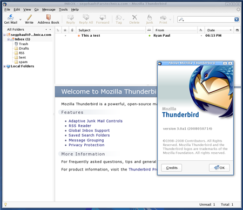Image resolution: width=243 pixels, height=210 pixels.
Task: Sort by attachment column header
Action: (72, 30)
